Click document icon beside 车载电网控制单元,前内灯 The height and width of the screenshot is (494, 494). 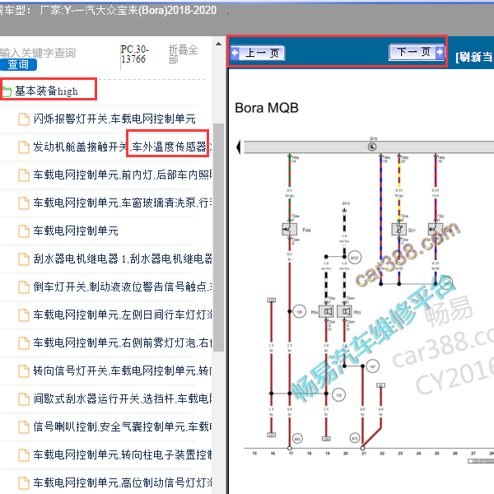(24, 175)
